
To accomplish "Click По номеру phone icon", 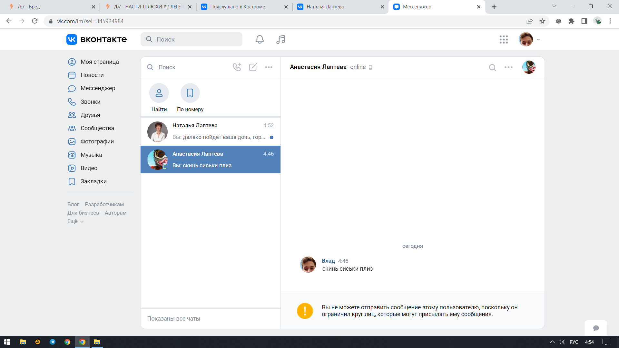I will [x=190, y=93].
